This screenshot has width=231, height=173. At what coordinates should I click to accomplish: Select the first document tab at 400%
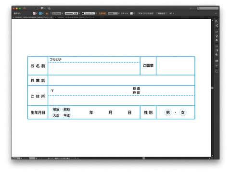tap(33, 17)
